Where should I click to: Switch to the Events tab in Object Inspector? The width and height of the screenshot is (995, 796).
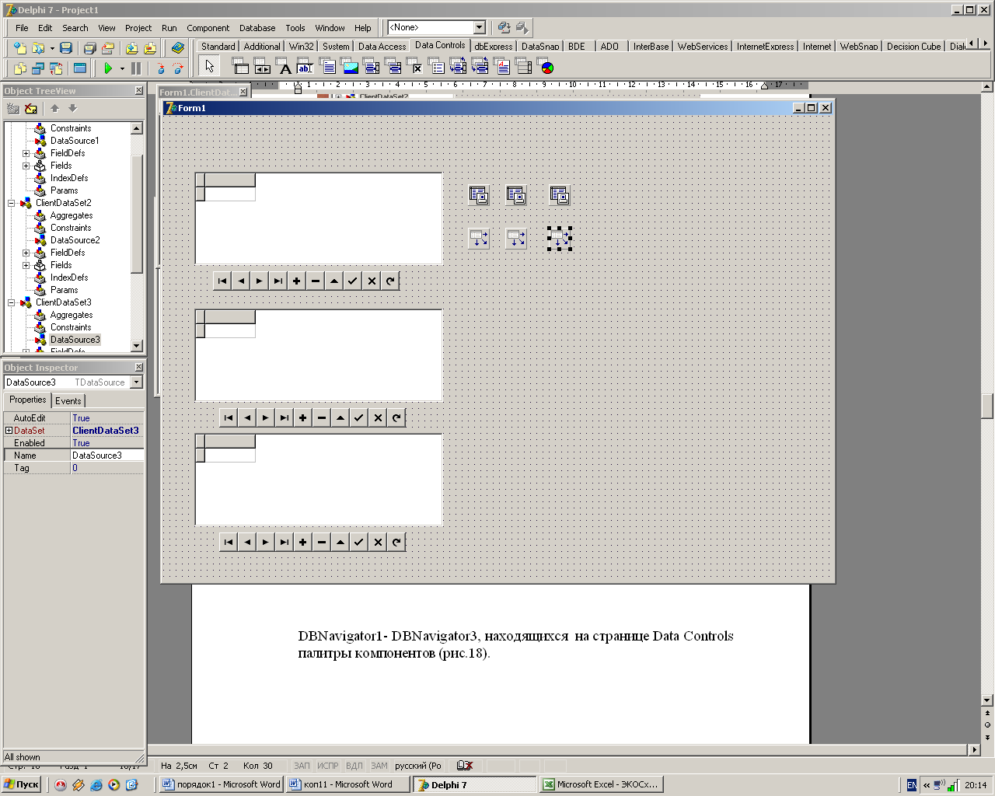(68, 401)
